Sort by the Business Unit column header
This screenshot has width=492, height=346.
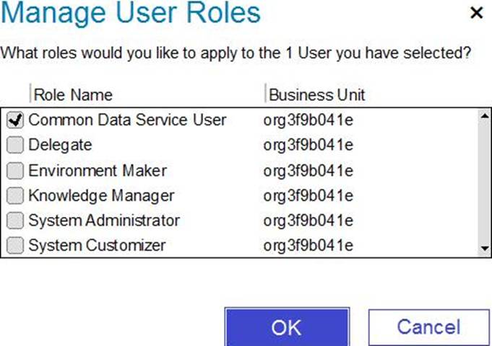point(317,94)
